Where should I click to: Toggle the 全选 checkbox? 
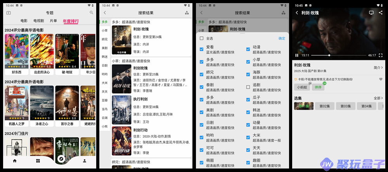tap(201, 38)
